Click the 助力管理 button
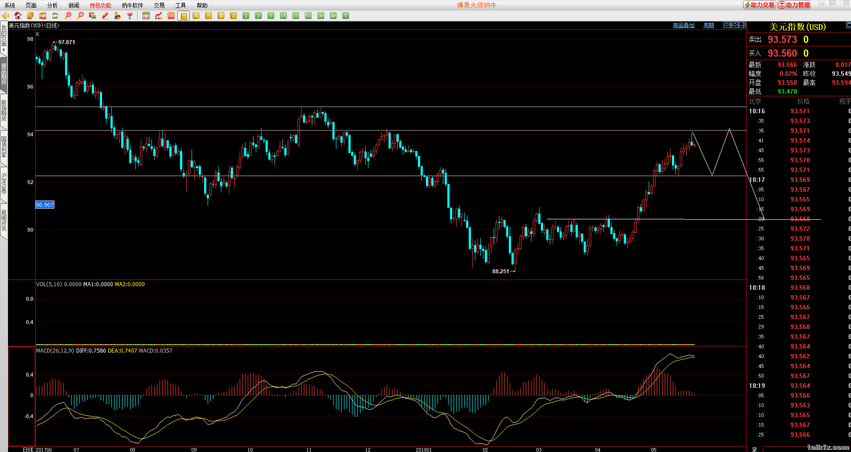 coord(794,5)
